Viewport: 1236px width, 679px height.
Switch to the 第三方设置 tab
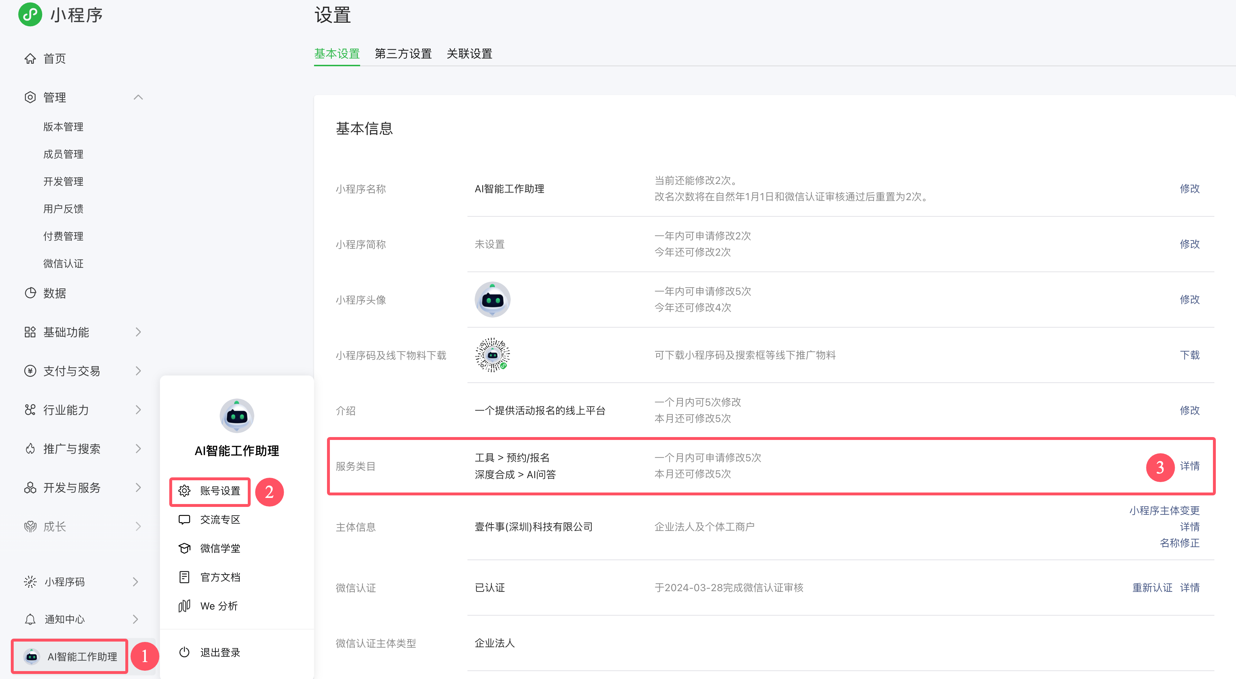[x=403, y=54]
